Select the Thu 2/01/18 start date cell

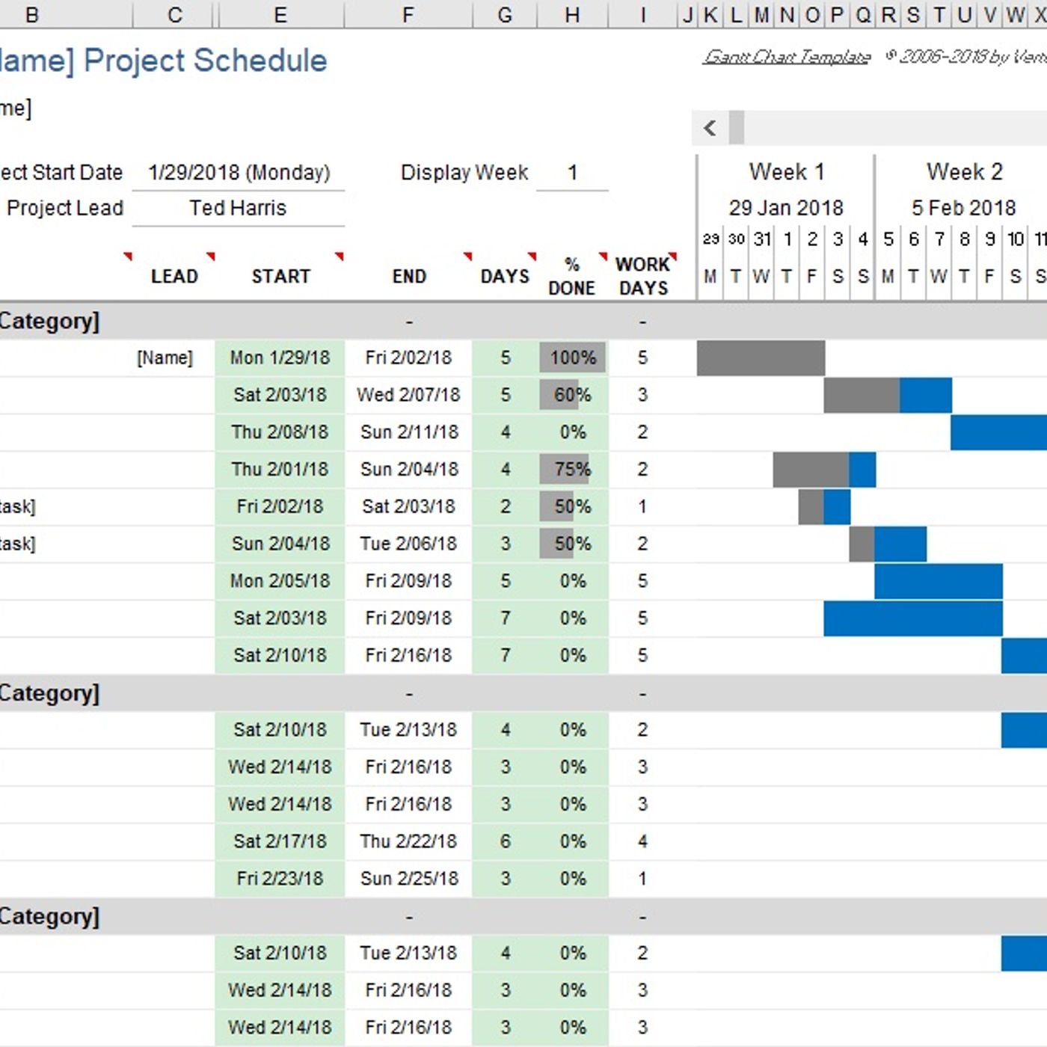click(x=280, y=469)
